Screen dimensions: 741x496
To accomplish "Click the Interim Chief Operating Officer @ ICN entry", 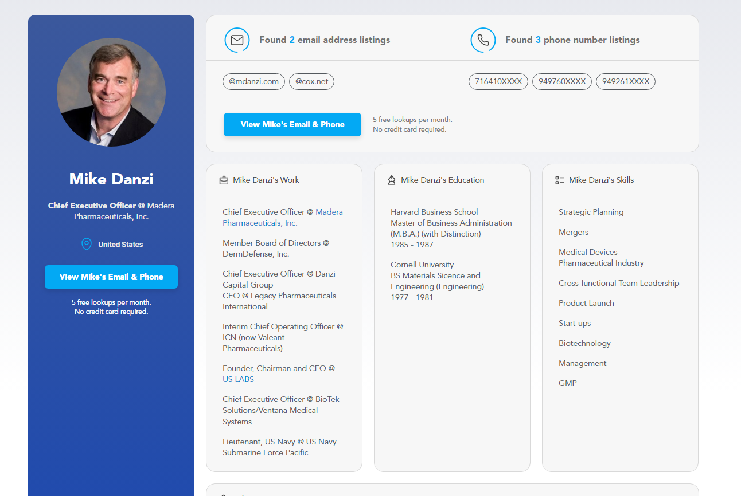I will (x=283, y=337).
